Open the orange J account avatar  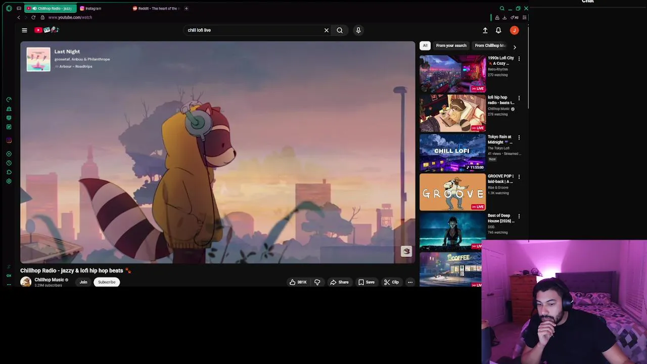point(515,30)
